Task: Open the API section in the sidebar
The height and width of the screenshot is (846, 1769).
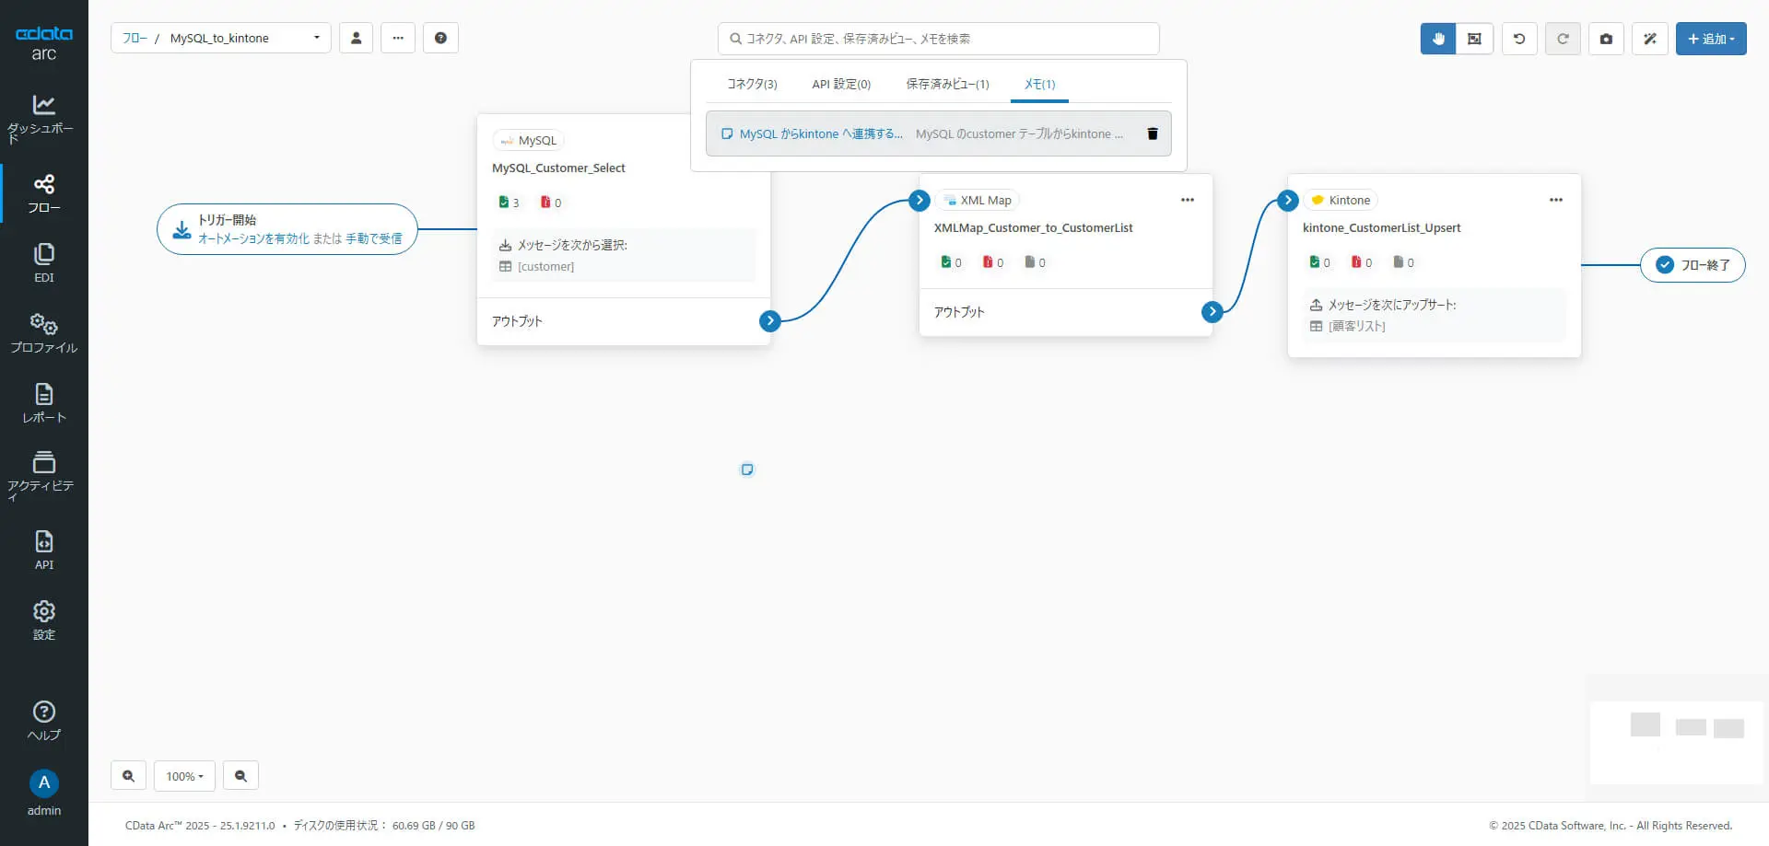Action: (x=43, y=550)
